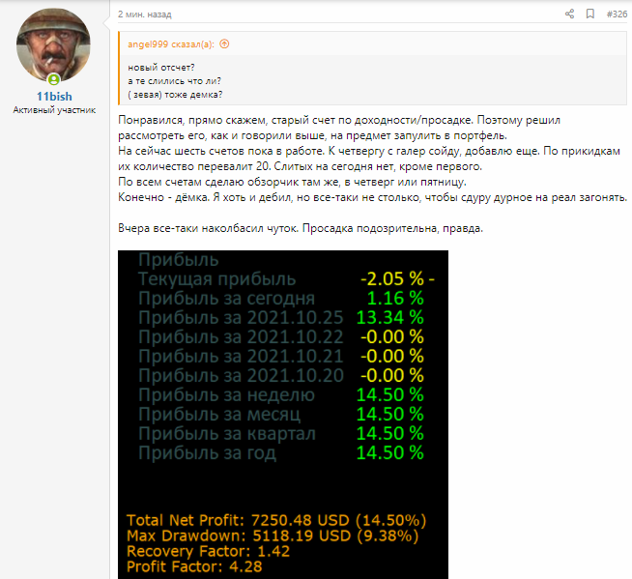Click the 'Прибыль за месяц' row label

tap(219, 415)
